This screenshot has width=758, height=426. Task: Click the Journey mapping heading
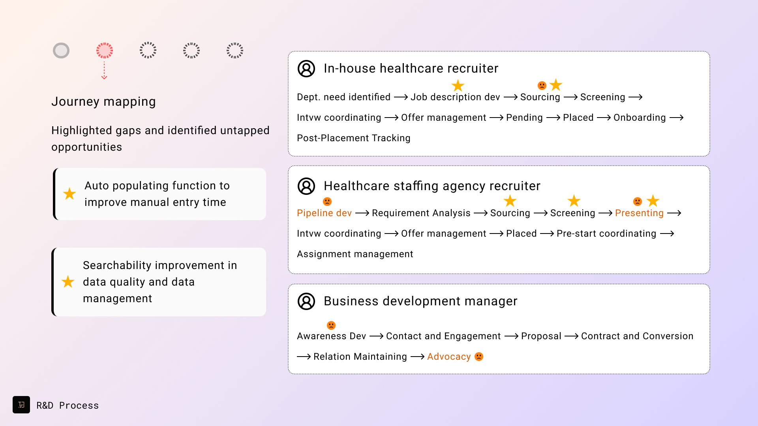[103, 102]
